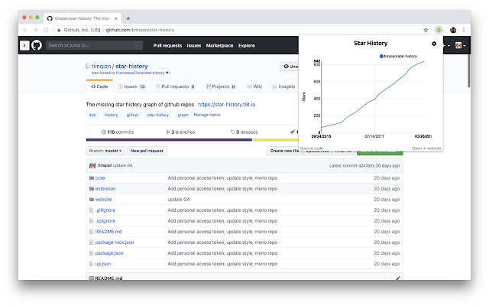The image size is (489, 306).
Task: Click the Unwatch eye button
Action: point(290,67)
